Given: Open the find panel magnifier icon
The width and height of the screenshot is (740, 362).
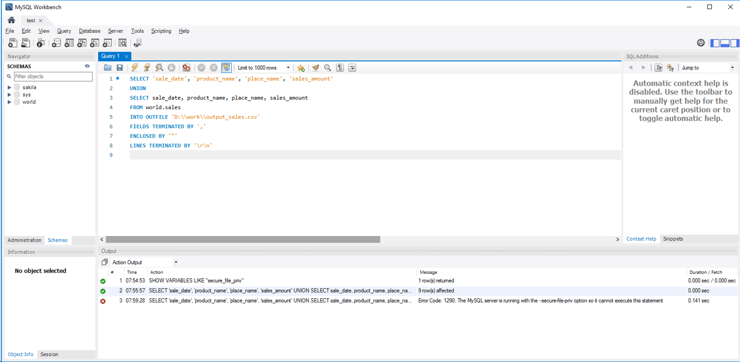Looking at the screenshot, I should tap(327, 68).
